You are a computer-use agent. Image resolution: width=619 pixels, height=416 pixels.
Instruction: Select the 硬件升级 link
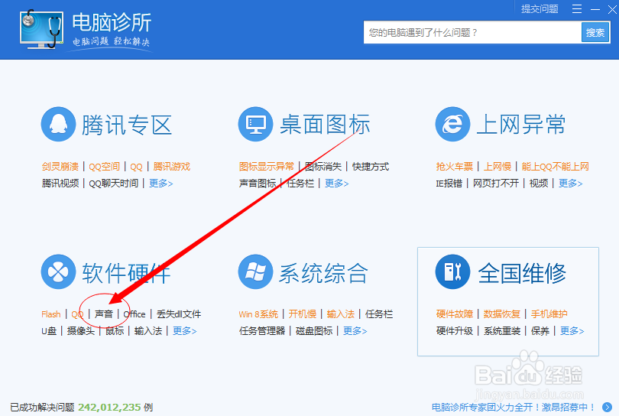(x=455, y=331)
